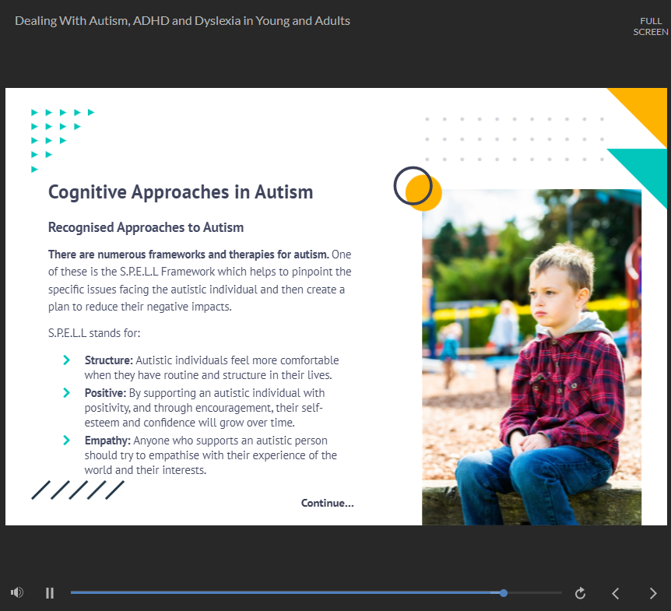
Task: Select the Cognitive Approaches in Autism heading
Action: 181,191
